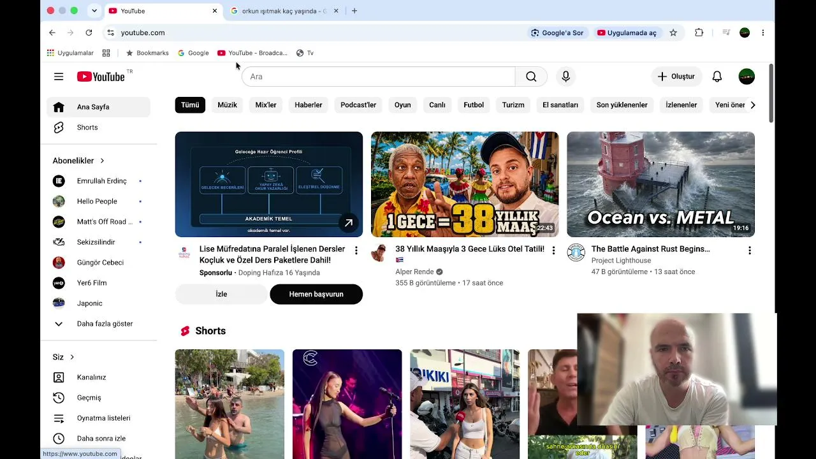Image resolution: width=816 pixels, height=459 pixels.
Task: Open the YouTube - Broadca... bookmark
Action: [252, 53]
